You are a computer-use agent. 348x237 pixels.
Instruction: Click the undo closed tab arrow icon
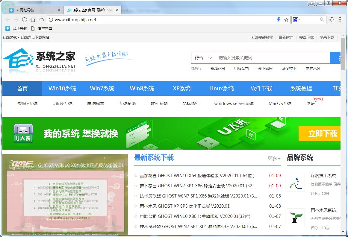(41, 20)
